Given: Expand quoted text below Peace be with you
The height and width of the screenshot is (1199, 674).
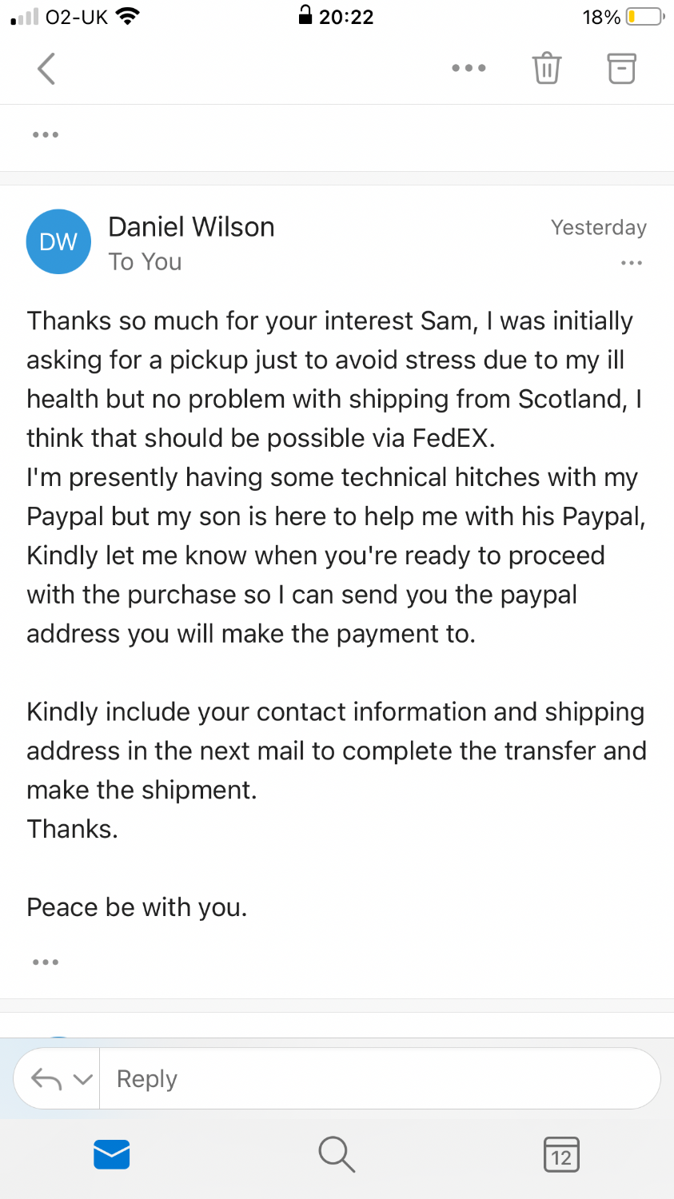Looking at the screenshot, I should point(46,962).
